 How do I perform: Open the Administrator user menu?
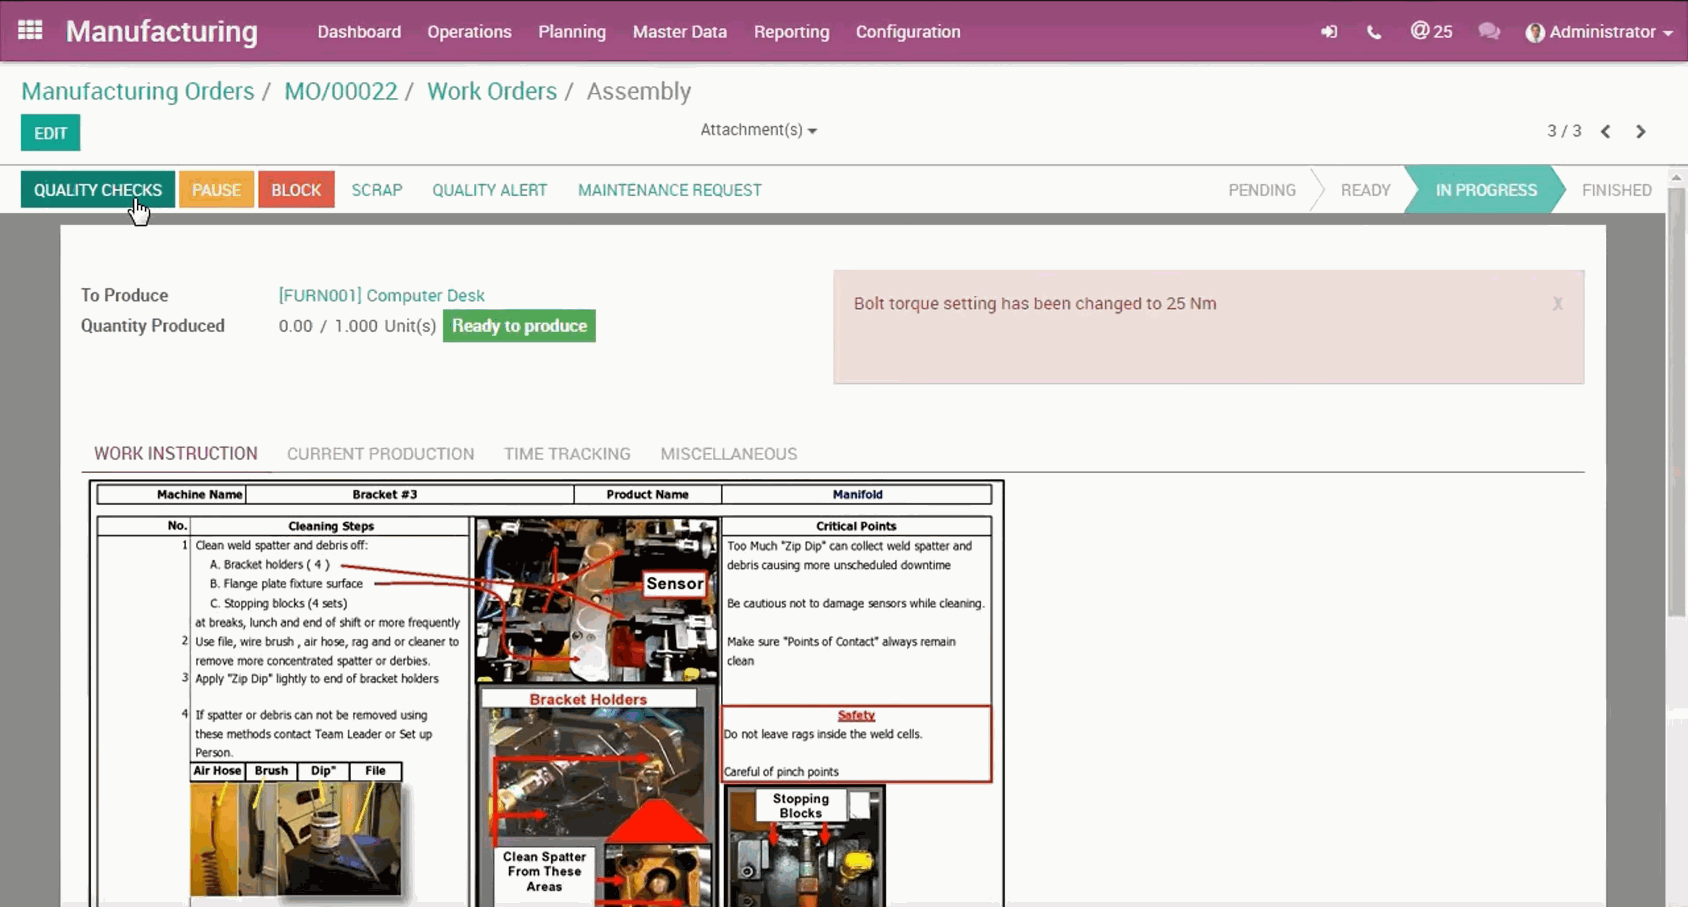coord(1599,32)
